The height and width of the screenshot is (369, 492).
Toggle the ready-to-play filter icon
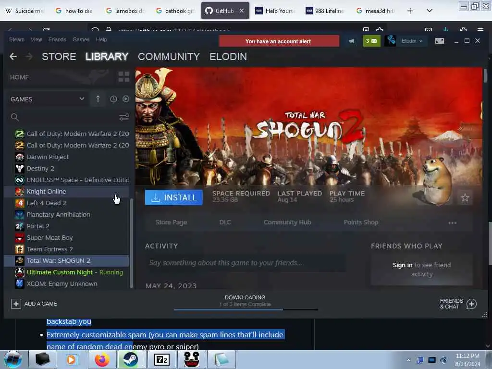[126, 99]
